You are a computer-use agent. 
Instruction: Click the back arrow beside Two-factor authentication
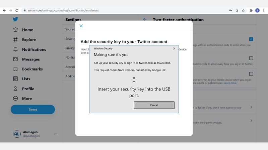coord(145,19)
